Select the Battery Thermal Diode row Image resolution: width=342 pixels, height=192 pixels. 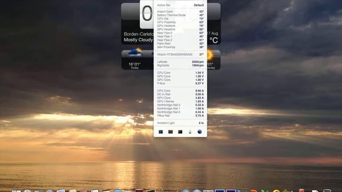[x=181, y=15]
